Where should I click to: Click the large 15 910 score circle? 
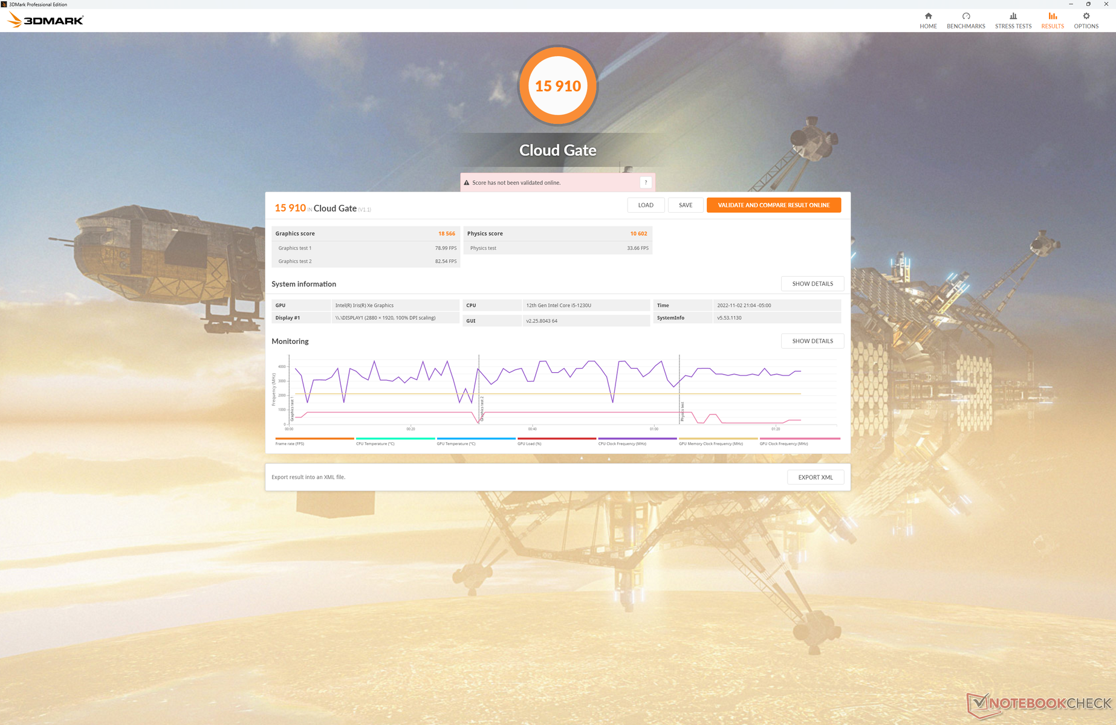558,86
